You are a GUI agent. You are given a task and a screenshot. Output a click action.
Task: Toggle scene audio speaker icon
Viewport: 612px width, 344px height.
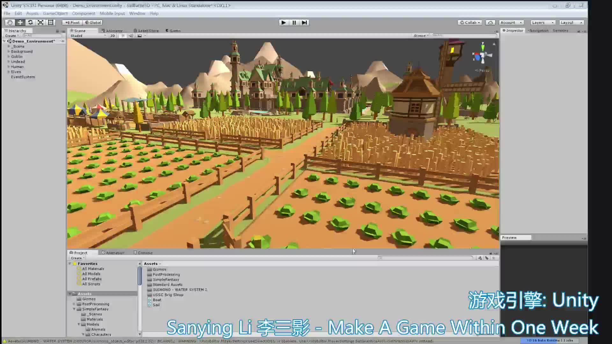131,36
